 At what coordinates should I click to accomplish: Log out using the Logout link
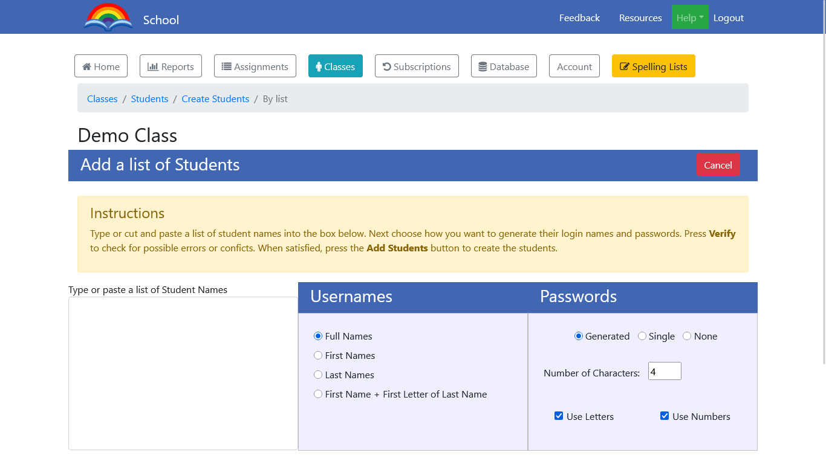[729, 18]
